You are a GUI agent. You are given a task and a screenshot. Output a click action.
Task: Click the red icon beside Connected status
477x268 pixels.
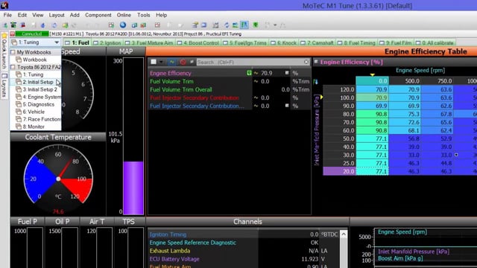tap(12, 33)
